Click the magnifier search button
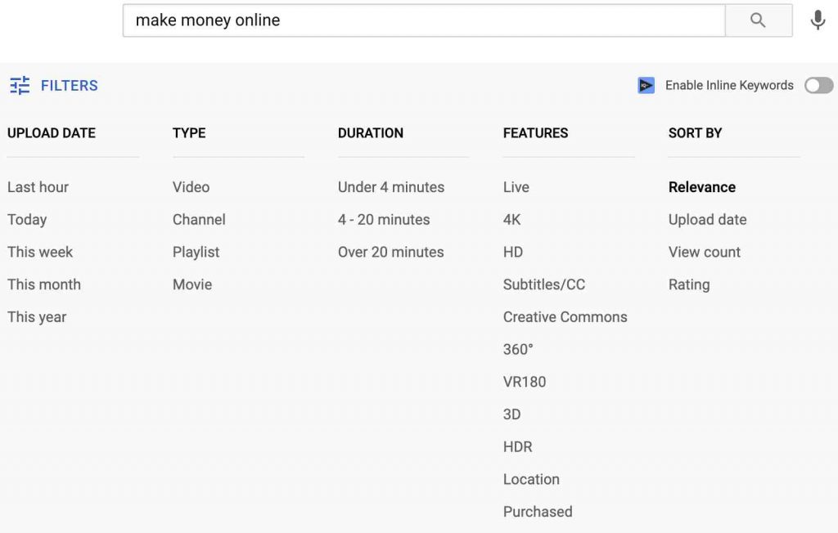 759,20
